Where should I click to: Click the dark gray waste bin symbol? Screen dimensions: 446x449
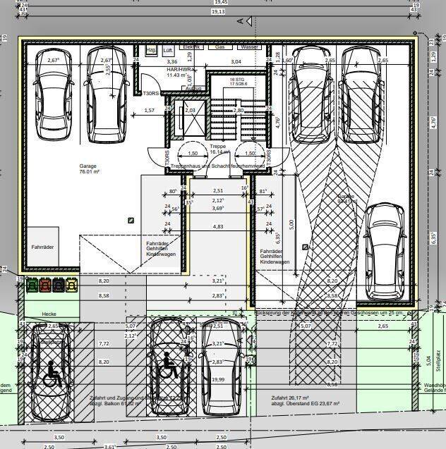[59, 285]
